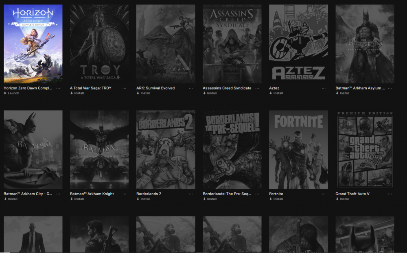Image resolution: width=407 pixels, height=253 pixels.
Task: Open more options for Batman Arkham City
Action: [58, 194]
